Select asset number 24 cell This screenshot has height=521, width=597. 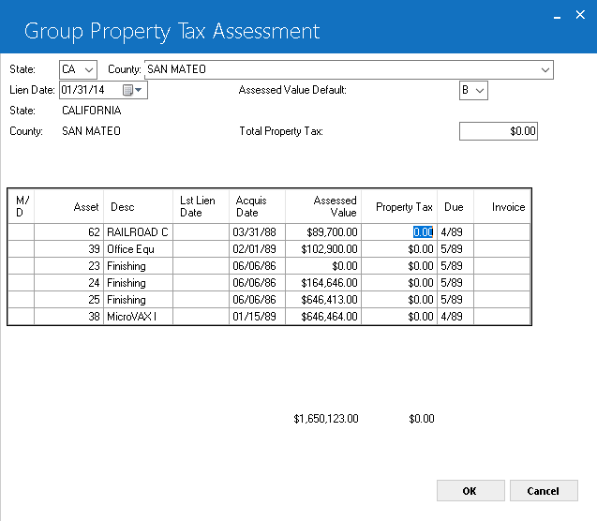click(x=68, y=283)
